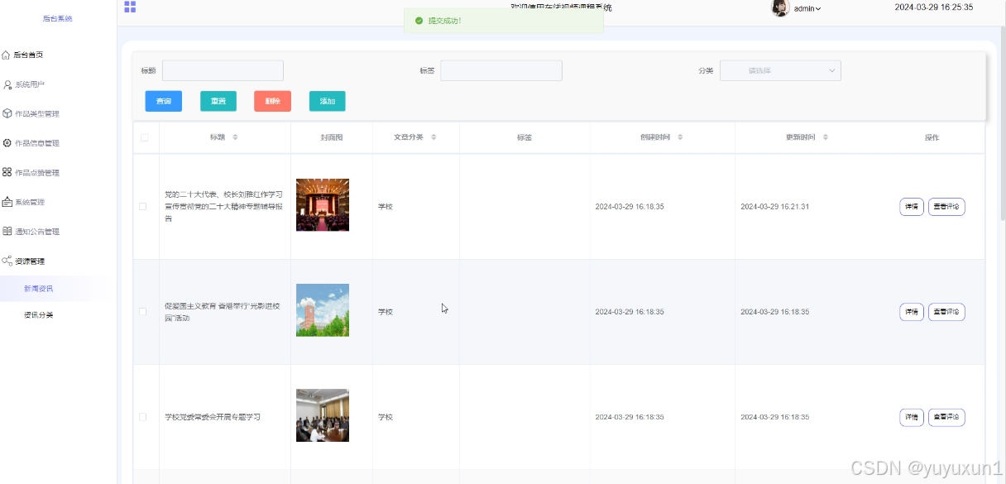1006x484 pixels.
Task: Click 查看评论 for 学校党委常委会 article
Action: tap(946, 417)
